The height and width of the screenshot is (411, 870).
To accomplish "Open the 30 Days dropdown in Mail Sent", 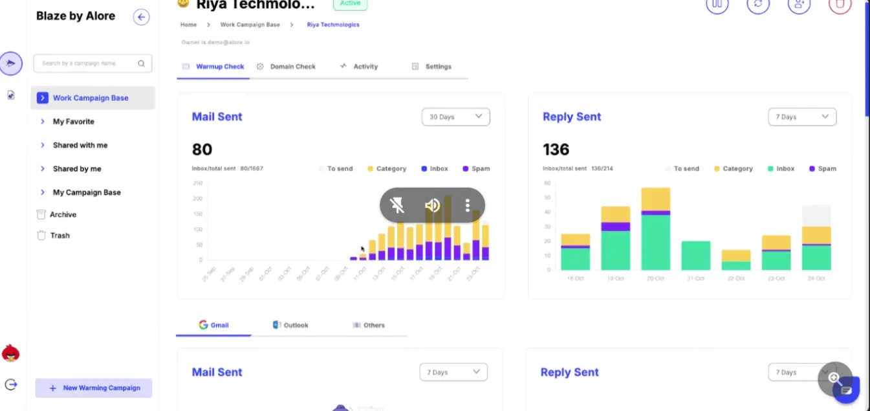I will [x=455, y=117].
